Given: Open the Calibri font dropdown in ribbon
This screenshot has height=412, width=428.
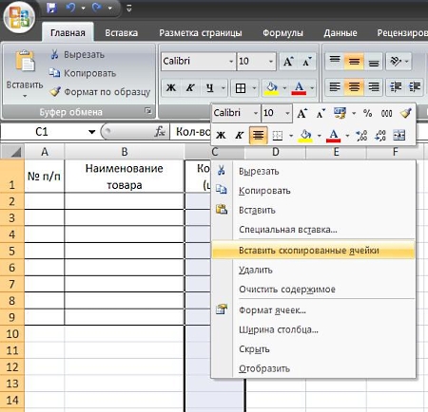Looking at the screenshot, I should click(231, 62).
